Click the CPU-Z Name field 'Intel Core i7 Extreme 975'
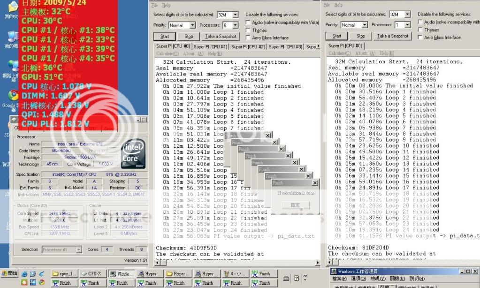The image size is (480, 288). [x=80, y=144]
